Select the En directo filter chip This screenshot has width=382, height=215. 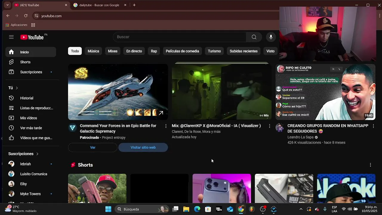click(134, 51)
